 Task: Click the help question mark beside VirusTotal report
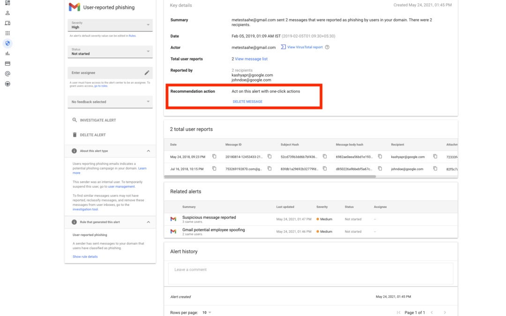pyautogui.click(x=327, y=47)
